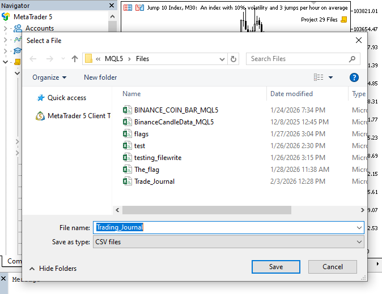Select file BinanceCandleData_MQL5
The height and width of the screenshot is (294, 382).
(x=174, y=122)
